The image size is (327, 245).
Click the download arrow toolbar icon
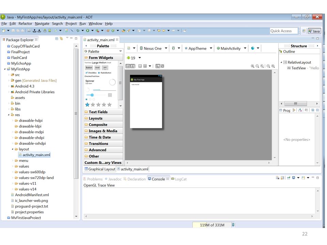(x=39, y=31)
